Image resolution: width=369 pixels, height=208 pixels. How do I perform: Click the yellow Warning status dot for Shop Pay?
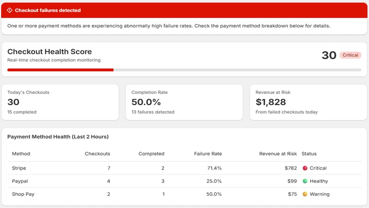pos(305,194)
